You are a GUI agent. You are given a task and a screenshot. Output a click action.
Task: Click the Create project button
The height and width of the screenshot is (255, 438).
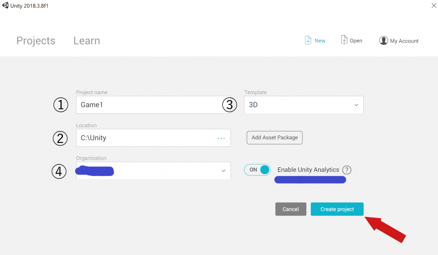pyautogui.click(x=337, y=209)
